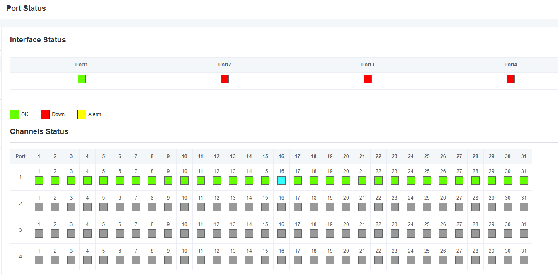Click the port 1 row label
Screen dimensions: 558x275
click(x=20, y=177)
